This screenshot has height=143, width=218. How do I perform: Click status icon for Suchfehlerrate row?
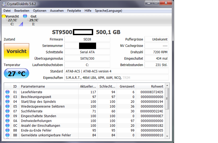[7, 111]
